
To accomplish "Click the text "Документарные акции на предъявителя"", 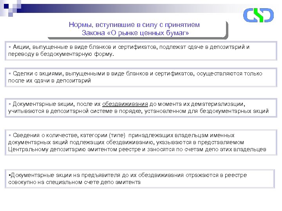I will [x=65, y=175].
